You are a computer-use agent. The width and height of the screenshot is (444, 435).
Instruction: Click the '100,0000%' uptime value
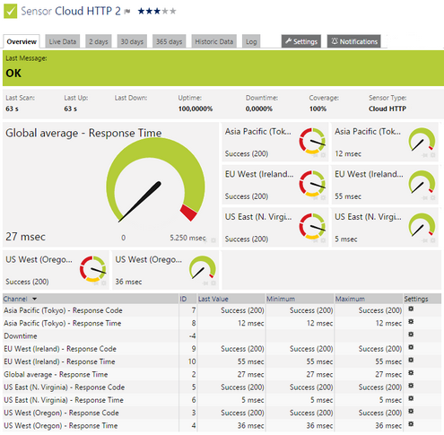[196, 109]
